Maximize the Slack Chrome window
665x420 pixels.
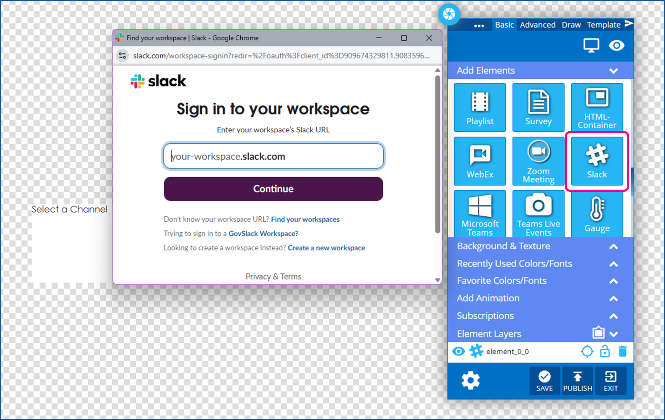click(404, 38)
